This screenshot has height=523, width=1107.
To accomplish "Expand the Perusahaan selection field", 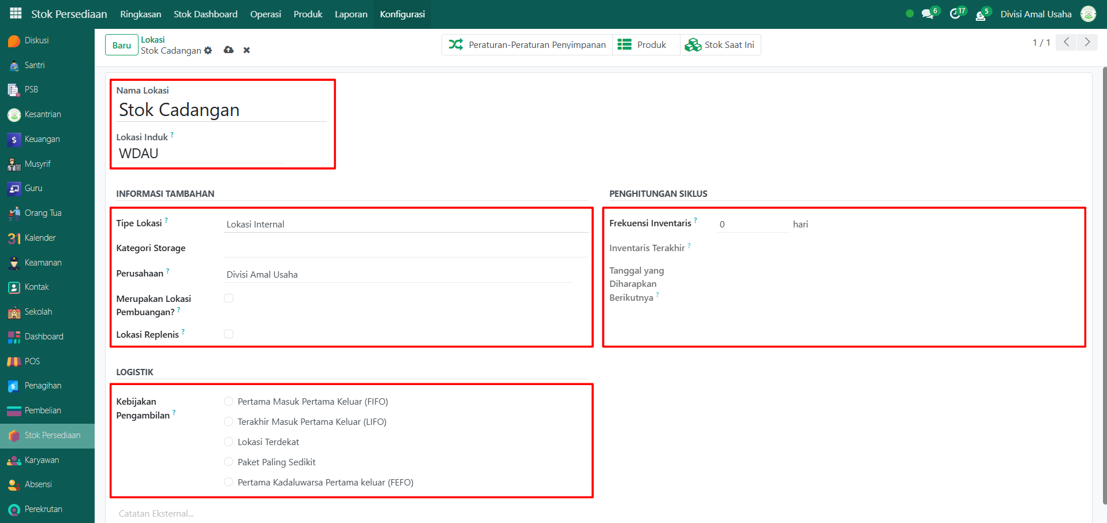I will 398,275.
